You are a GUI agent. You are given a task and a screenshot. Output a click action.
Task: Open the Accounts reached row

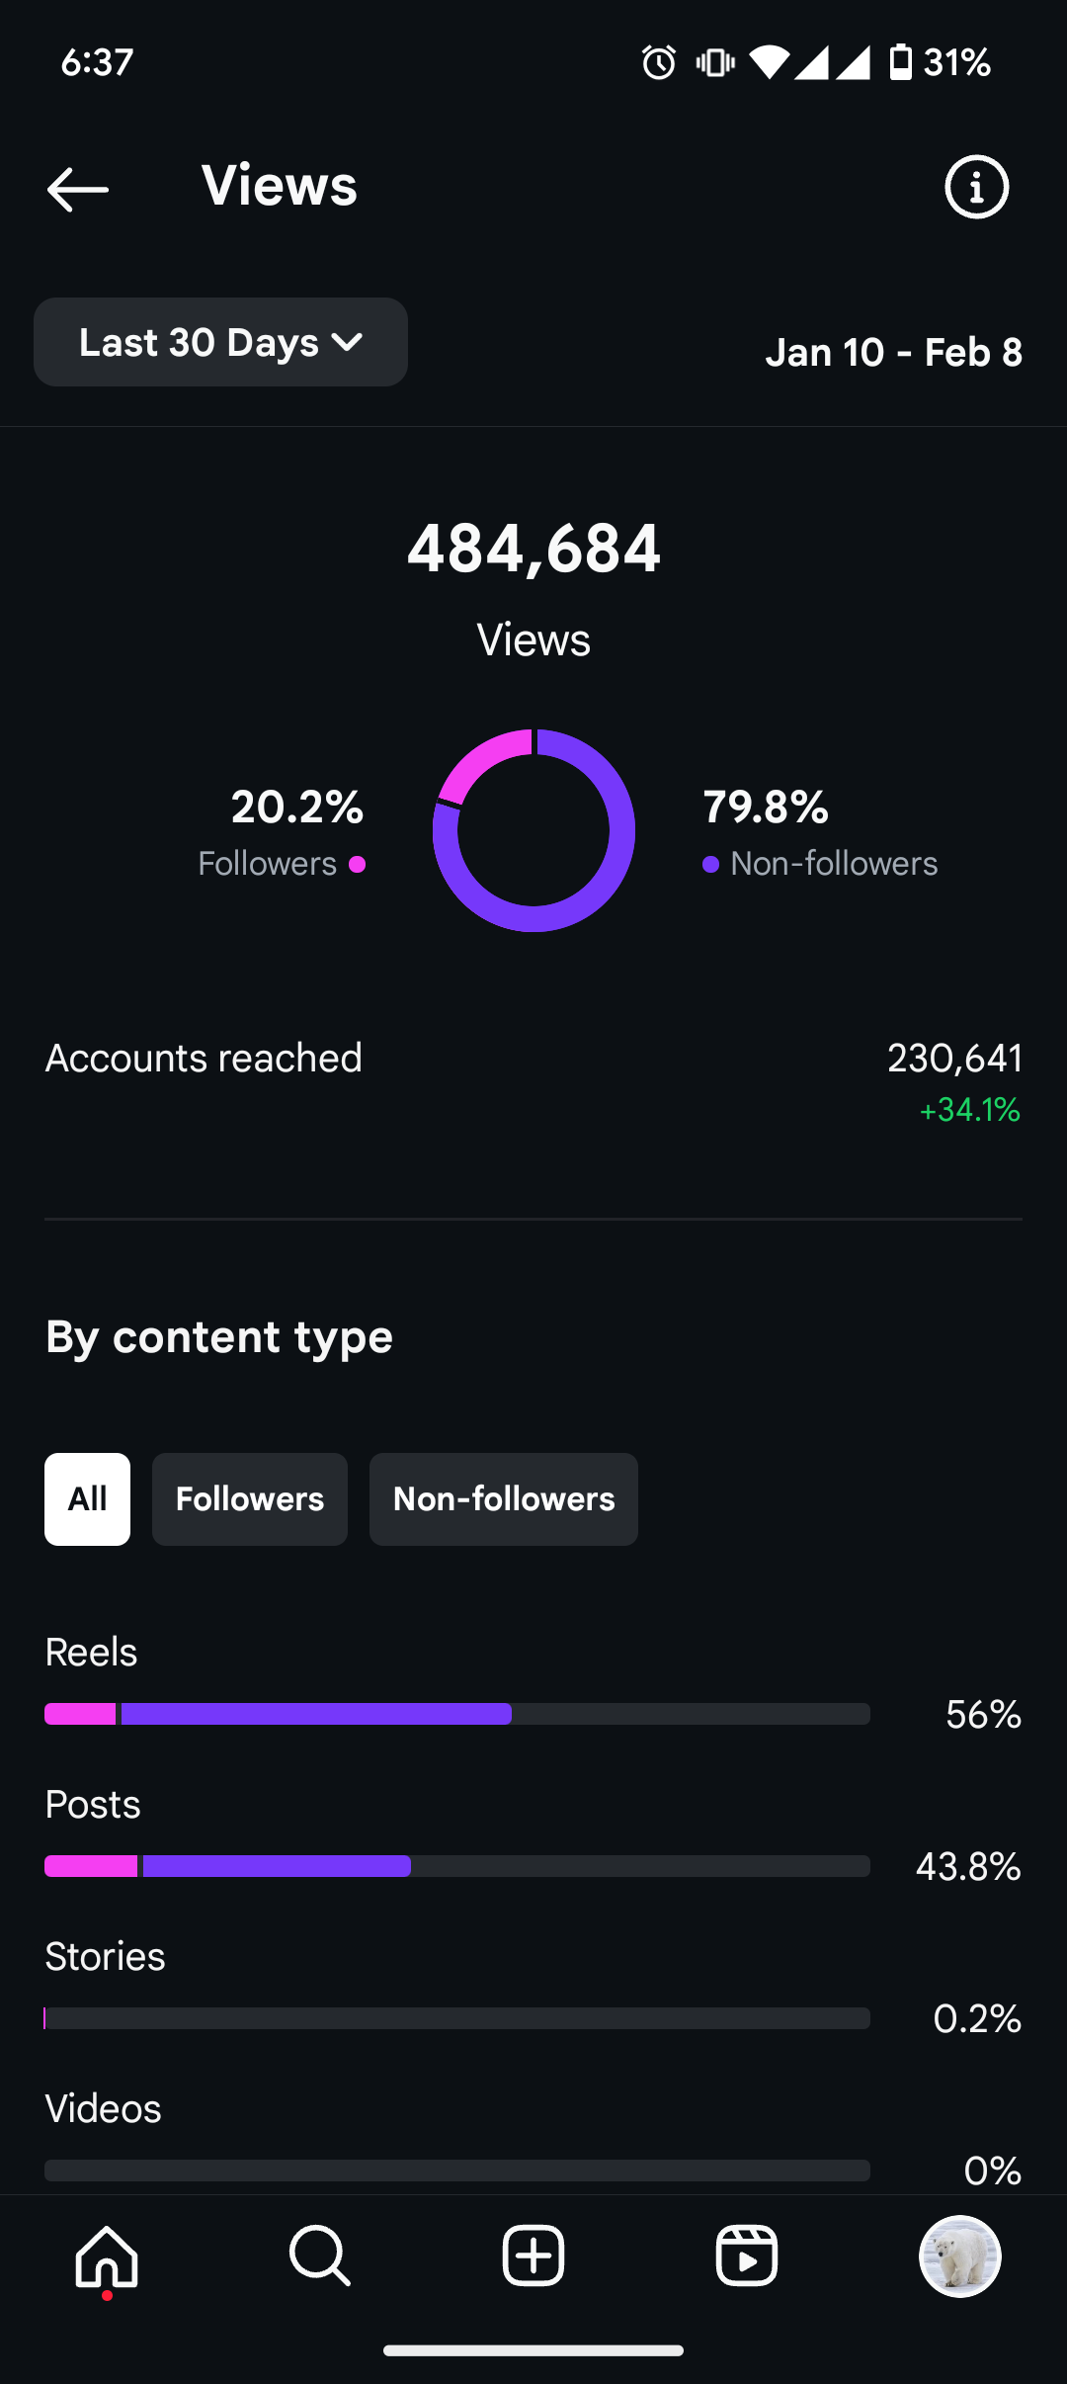(x=533, y=1083)
